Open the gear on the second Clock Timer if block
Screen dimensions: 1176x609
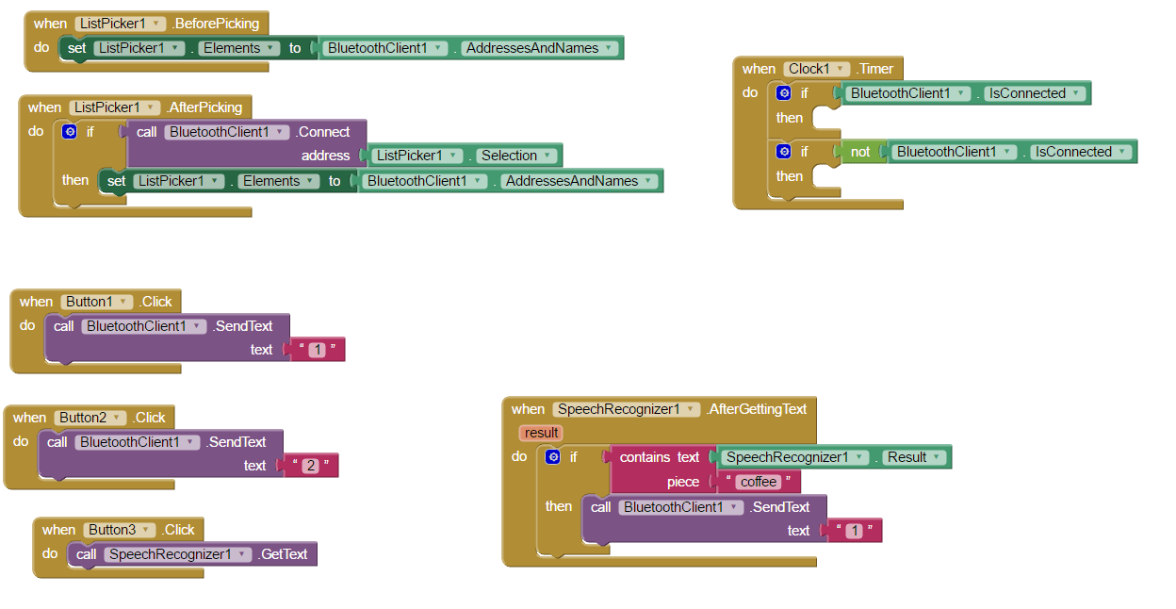(x=783, y=151)
